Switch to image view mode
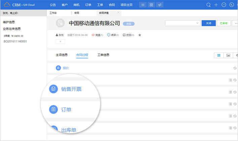This screenshot has height=141, width=238. coord(228,55)
